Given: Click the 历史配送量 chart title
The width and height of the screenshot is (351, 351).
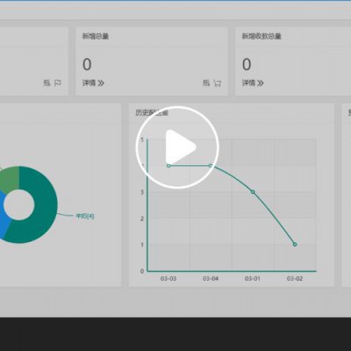Looking at the screenshot, I should pos(152,113).
